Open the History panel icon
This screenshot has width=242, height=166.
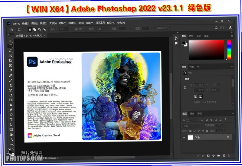click(176, 38)
